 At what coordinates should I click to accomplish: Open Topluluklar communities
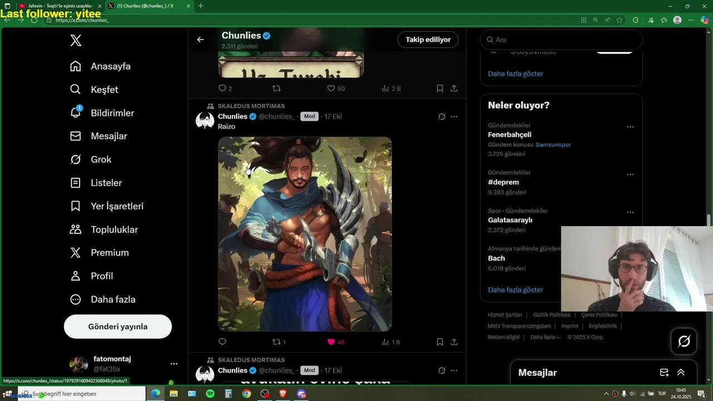click(x=104, y=229)
